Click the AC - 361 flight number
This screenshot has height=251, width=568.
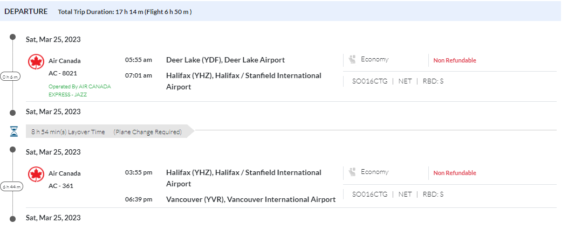tap(60, 186)
